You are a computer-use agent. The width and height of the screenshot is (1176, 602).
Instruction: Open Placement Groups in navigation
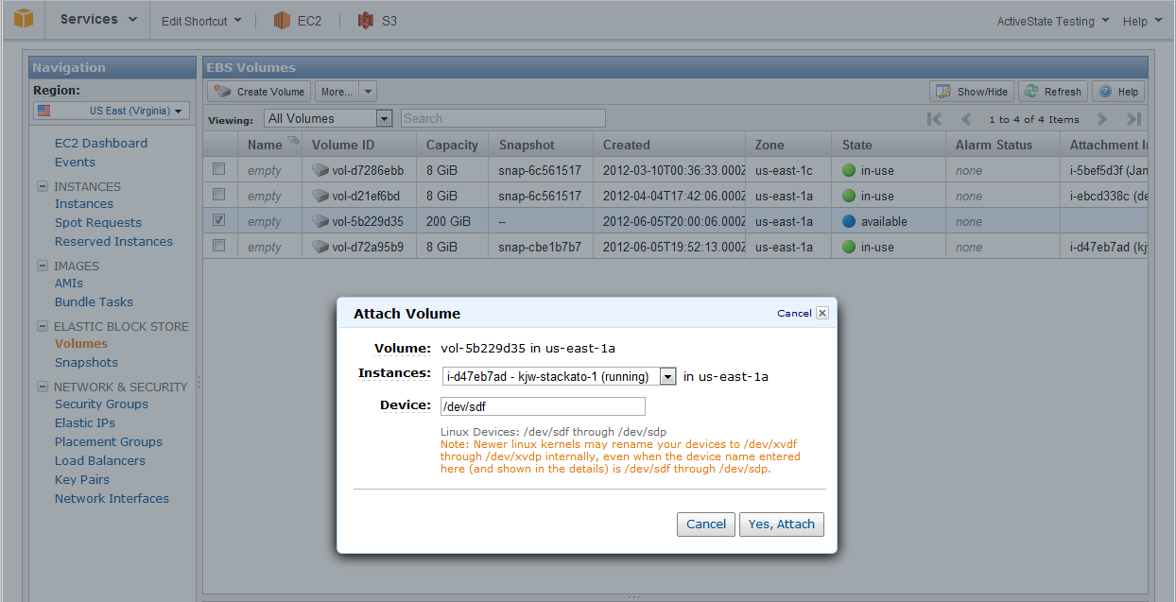(109, 442)
